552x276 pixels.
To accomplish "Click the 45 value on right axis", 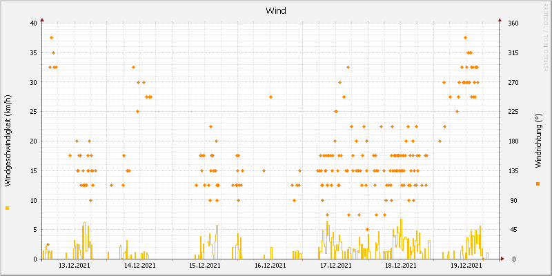I will 515,230.
